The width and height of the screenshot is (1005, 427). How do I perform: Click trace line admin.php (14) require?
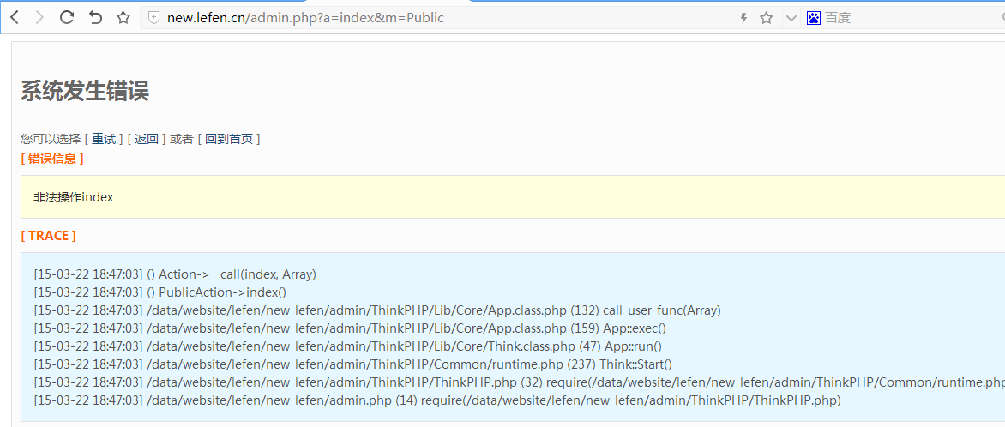(437, 400)
